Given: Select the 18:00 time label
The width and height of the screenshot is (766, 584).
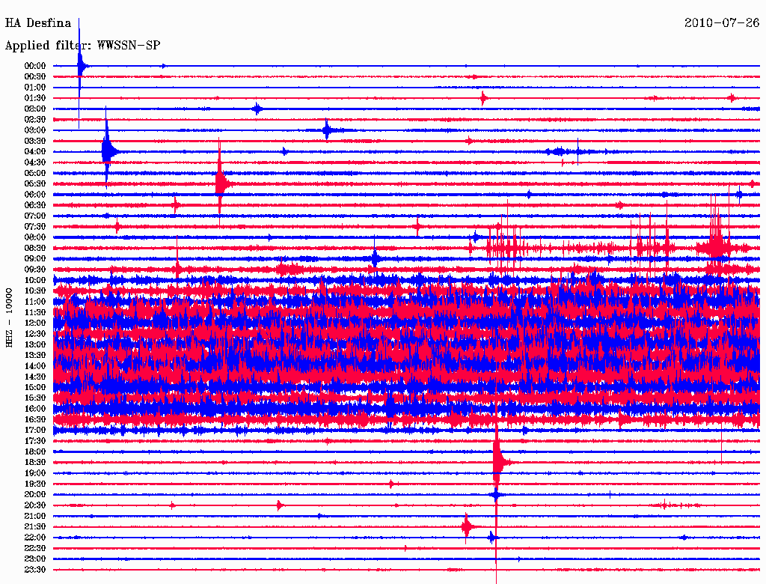Looking at the screenshot, I should click(x=35, y=452).
